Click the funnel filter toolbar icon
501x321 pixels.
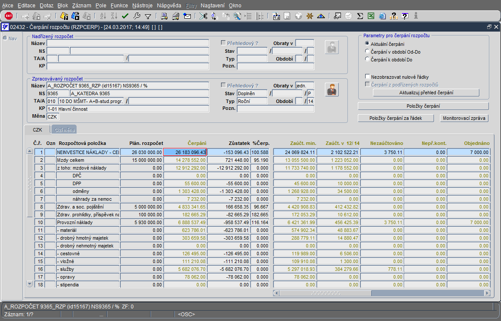tap(148, 16)
